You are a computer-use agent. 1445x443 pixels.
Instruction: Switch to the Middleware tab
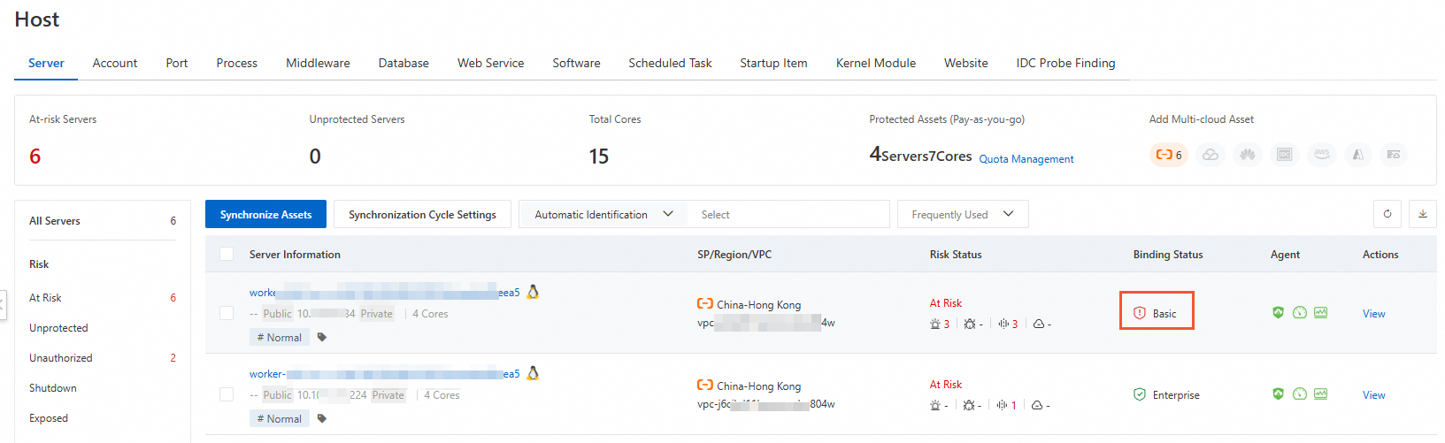318,63
